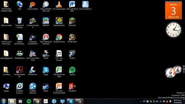Viewport: 185px width, 104px height.
Task: Select the aTube Catcher shortcut
Action: click(33, 5)
